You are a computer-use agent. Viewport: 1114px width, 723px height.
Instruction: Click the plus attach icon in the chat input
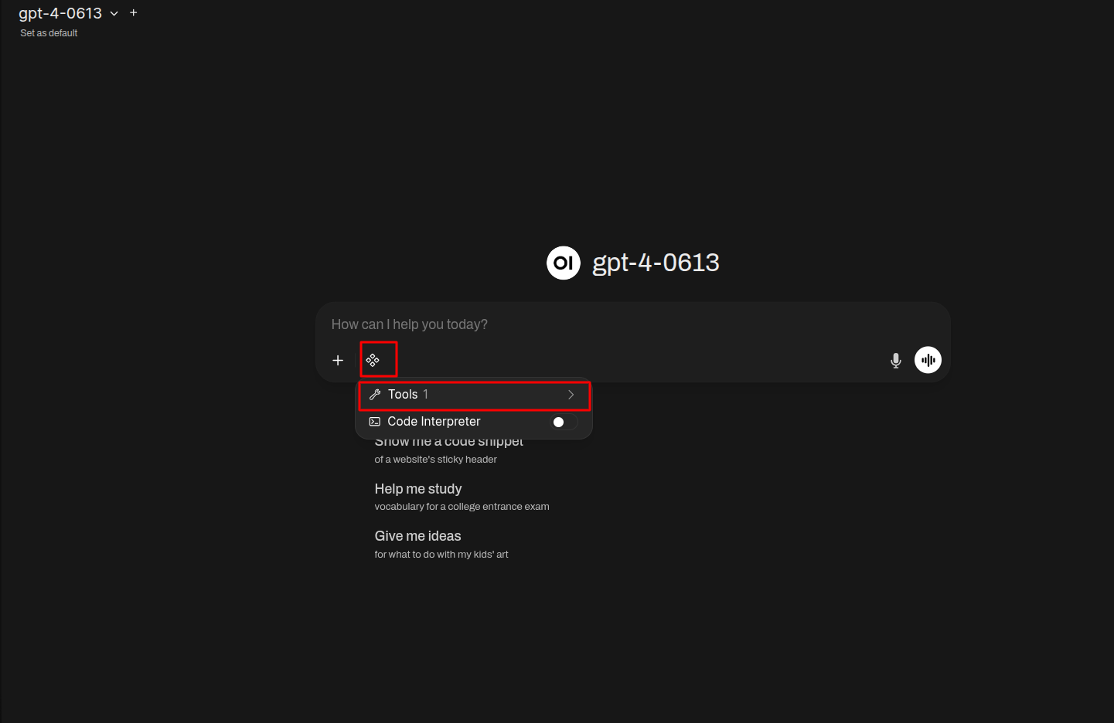338,360
